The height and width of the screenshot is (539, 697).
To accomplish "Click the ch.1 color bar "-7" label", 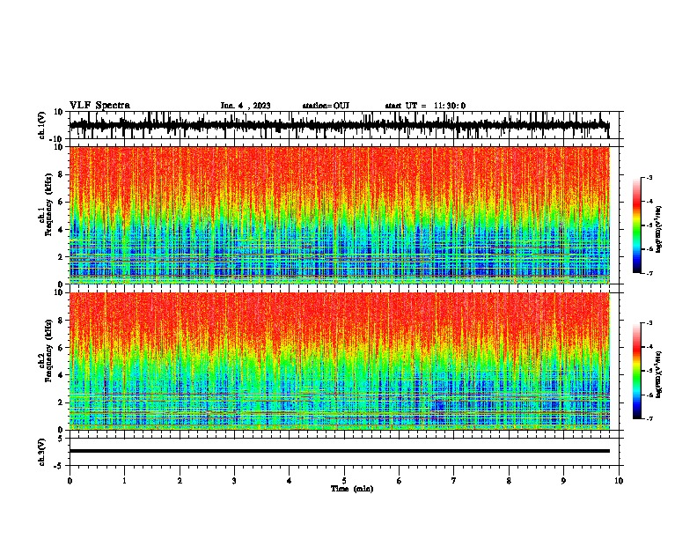I will point(649,273).
